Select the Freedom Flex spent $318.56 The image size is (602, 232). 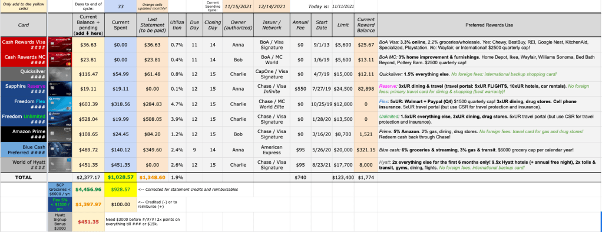tap(120, 104)
